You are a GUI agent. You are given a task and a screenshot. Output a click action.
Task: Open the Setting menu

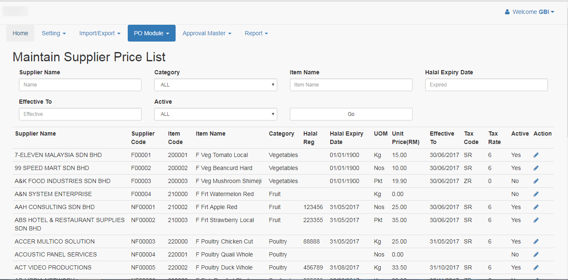pyautogui.click(x=54, y=33)
